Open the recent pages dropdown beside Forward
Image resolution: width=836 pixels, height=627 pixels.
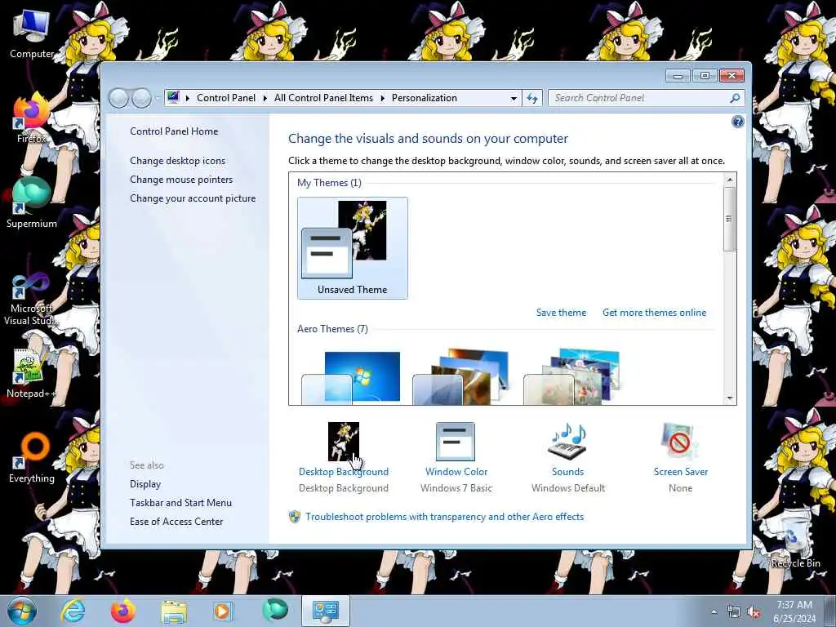[157, 98]
